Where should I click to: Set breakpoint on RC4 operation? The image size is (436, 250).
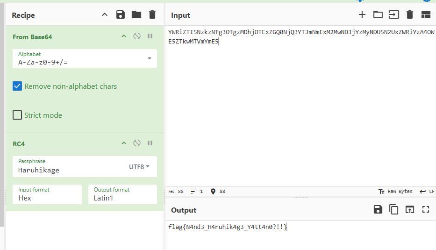coord(150,143)
